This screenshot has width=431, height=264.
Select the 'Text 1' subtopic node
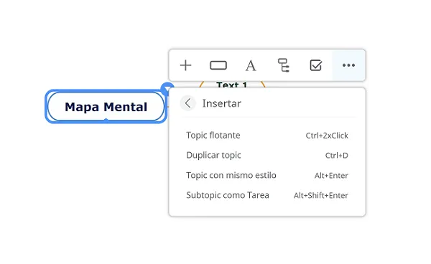click(x=232, y=85)
